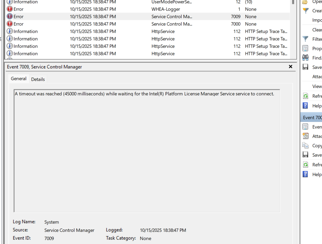Open Event Properties icon under Event 7009 section

point(305,127)
